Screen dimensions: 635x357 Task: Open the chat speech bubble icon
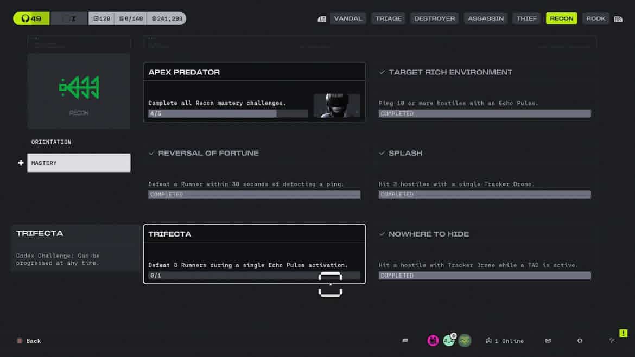(405, 341)
